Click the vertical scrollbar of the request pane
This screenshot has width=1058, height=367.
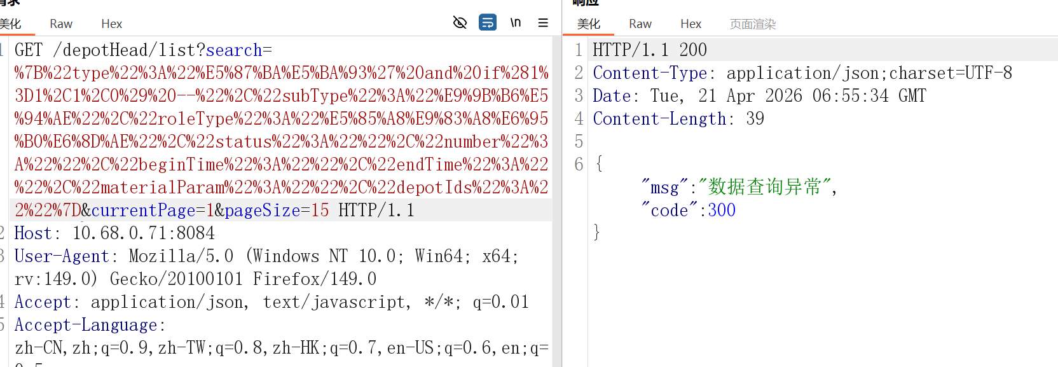click(557, 201)
